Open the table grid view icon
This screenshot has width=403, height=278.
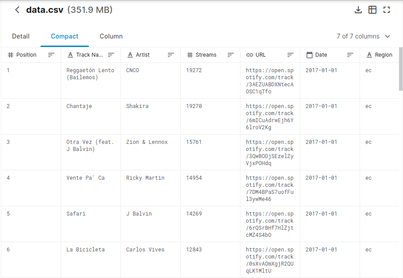372,10
